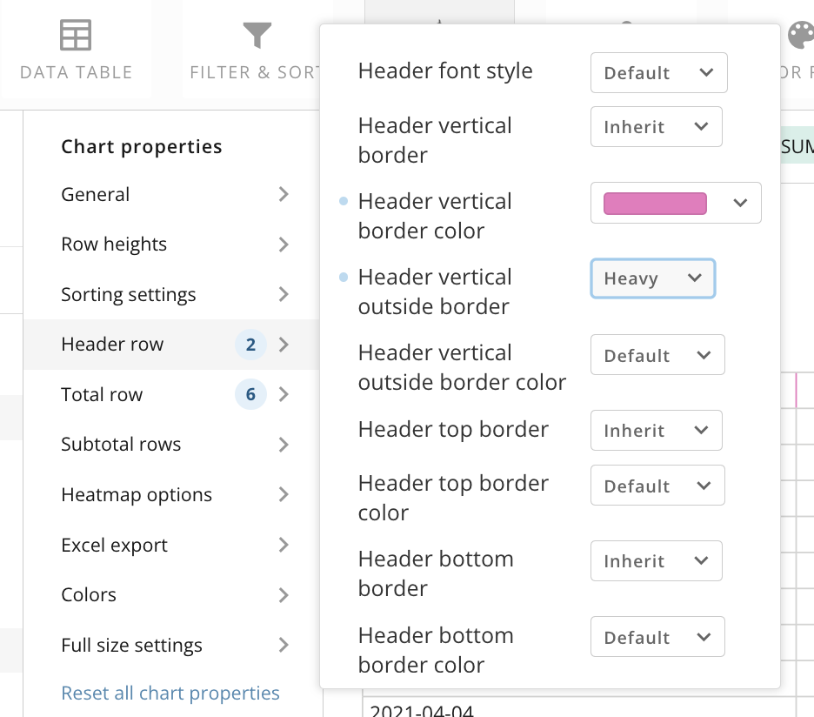This screenshot has width=814, height=717.
Task: Expand the Row heights chevron
Action: (284, 245)
